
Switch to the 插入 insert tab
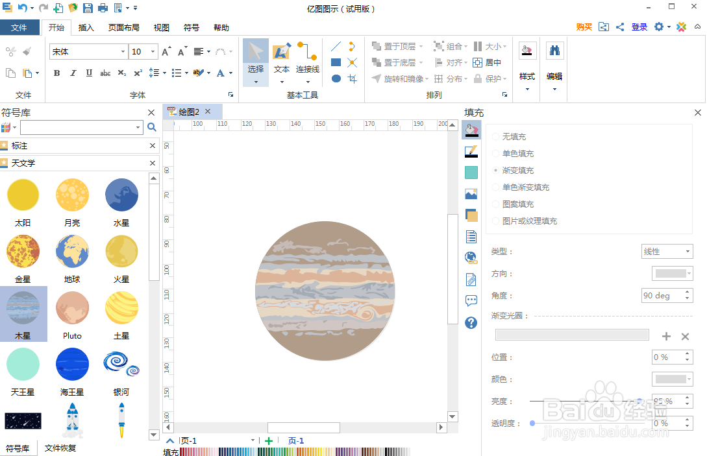86,27
